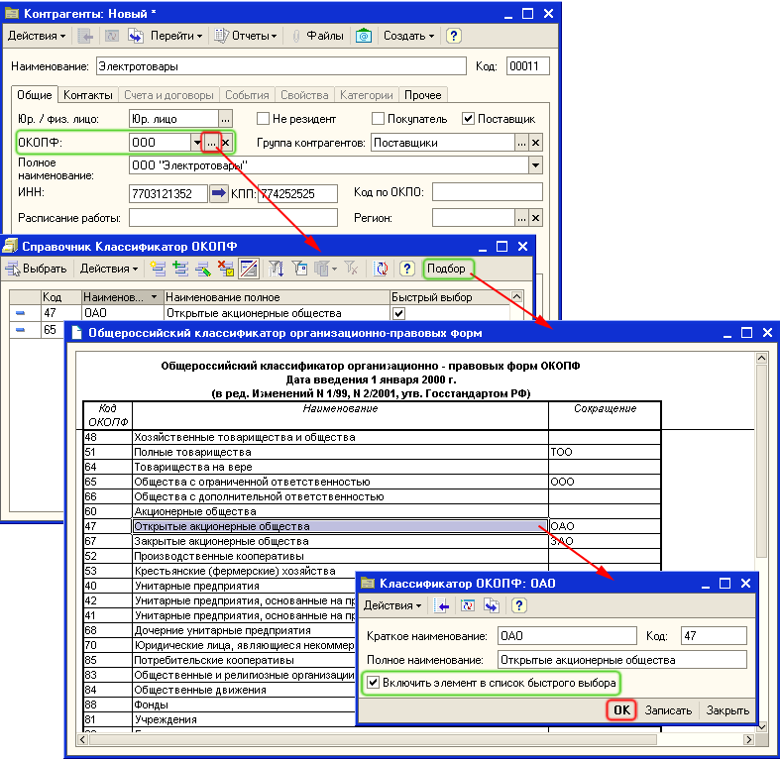Click horizontal scrollbar right arrow in классификатор window
This screenshot has width=780, height=760.
[748, 739]
